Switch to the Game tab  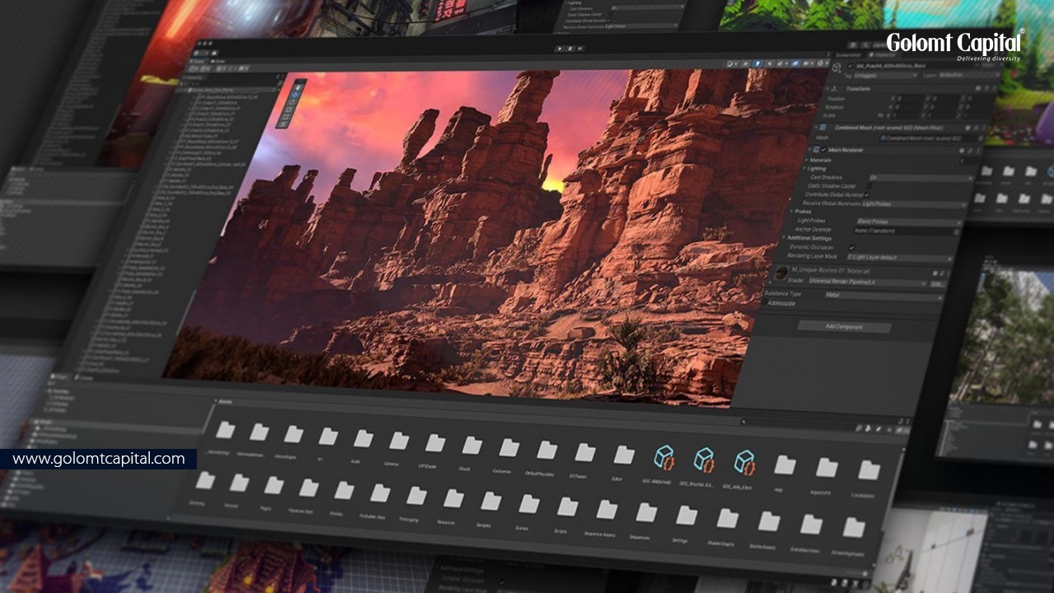(x=219, y=62)
